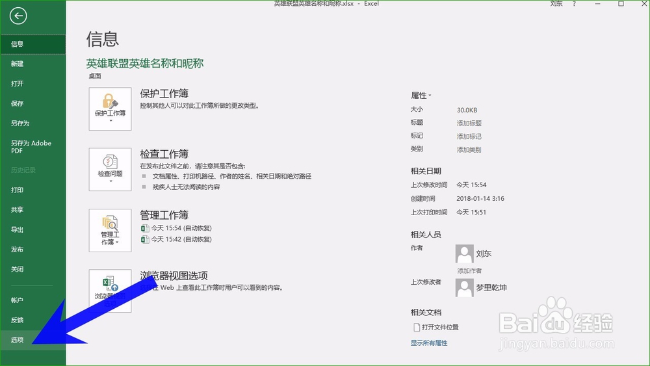
Task: Open autorecovered version 今天 15:54
Action: (177, 228)
